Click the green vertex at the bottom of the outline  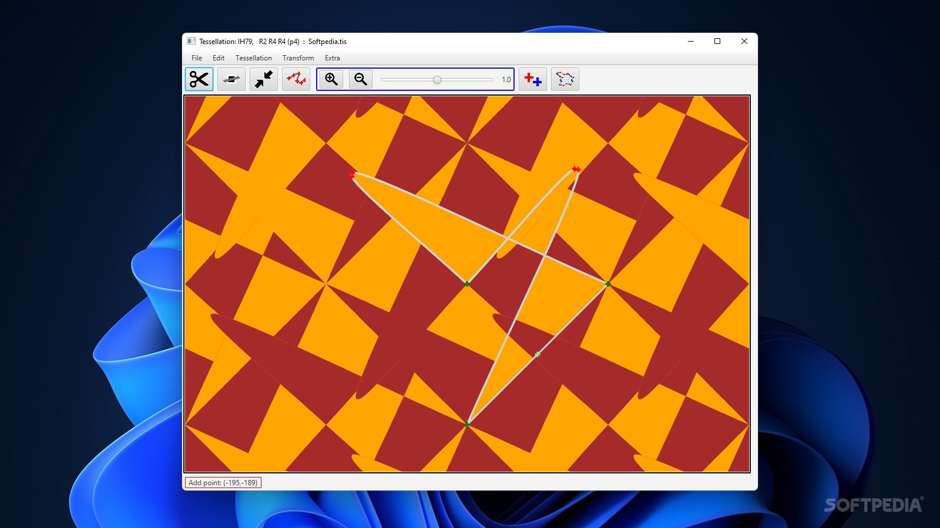point(467,424)
